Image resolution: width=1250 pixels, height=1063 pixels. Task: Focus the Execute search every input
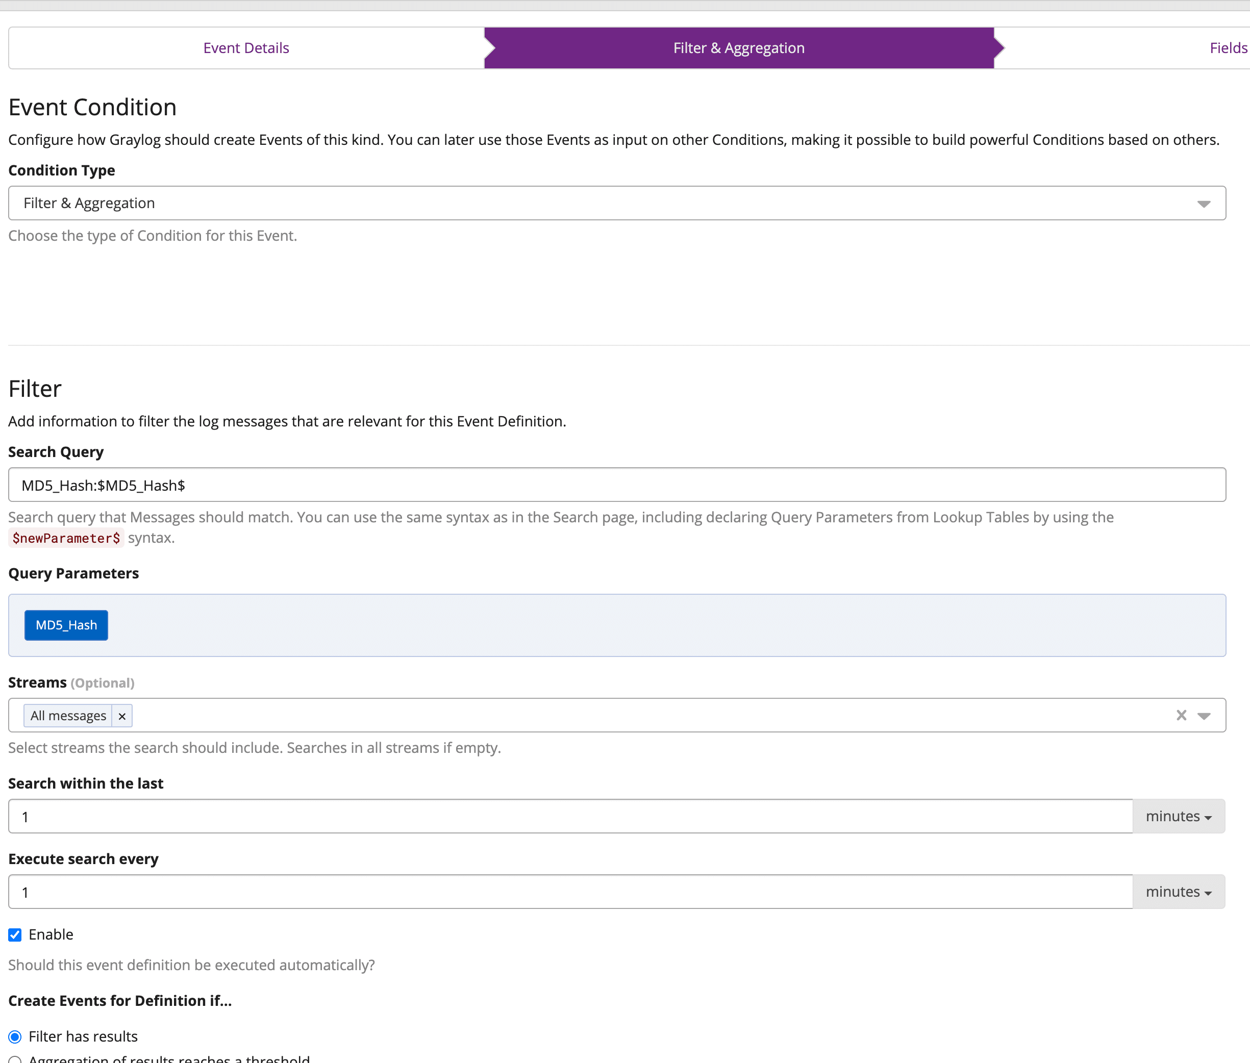569,892
